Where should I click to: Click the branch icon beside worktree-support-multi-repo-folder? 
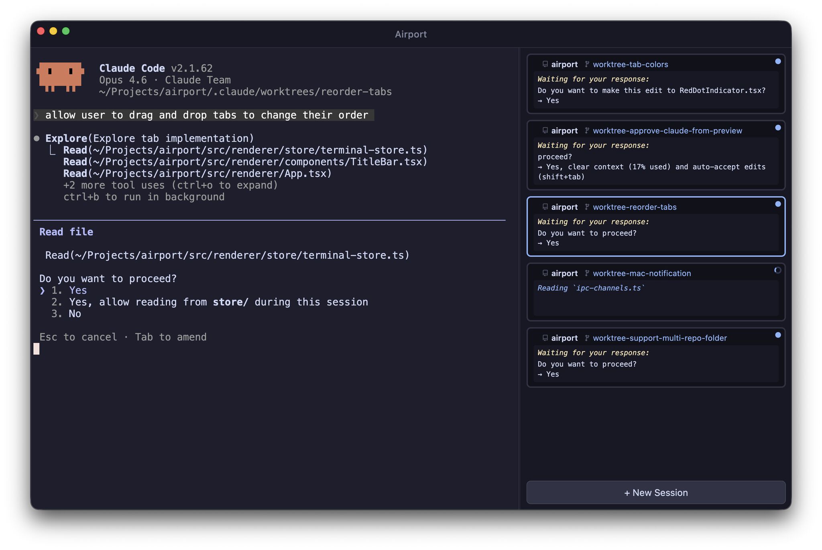pyautogui.click(x=587, y=338)
